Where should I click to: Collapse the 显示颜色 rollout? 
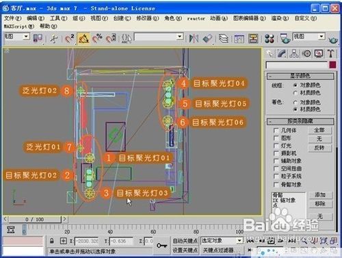(x=300, y=76)
